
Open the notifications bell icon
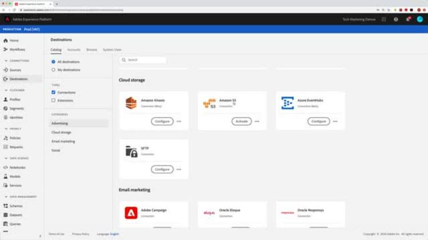point(408,19)
